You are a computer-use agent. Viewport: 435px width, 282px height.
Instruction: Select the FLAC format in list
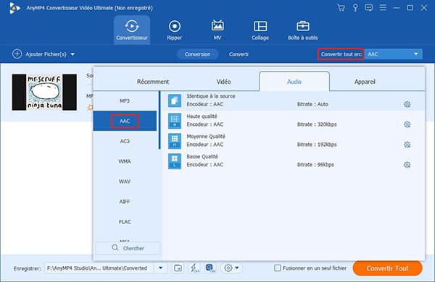(x=125, y=222)
